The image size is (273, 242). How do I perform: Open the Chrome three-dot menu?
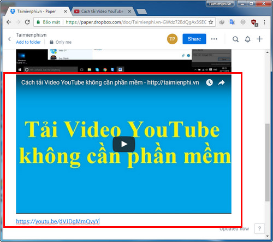[264, 22]
